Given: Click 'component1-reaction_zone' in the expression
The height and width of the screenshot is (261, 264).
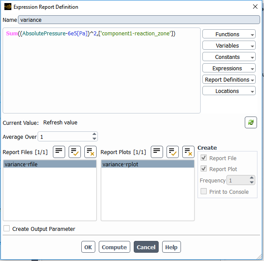Looking at the screenshot, I should 135,34.
